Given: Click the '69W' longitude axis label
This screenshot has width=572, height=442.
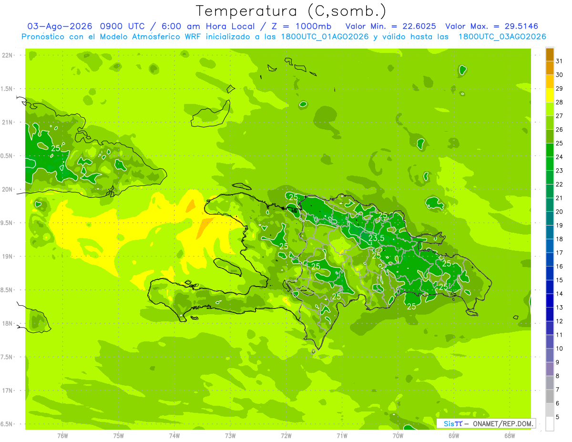Looking at the screenshot, I should pyautogui.click(x=454, y=436).
